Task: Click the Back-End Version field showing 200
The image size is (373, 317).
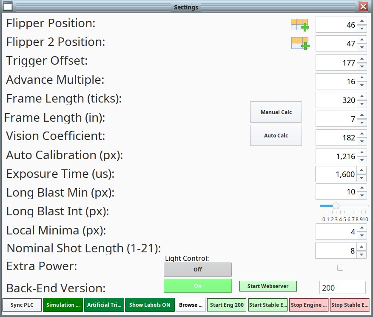Action: click(342, 288)
